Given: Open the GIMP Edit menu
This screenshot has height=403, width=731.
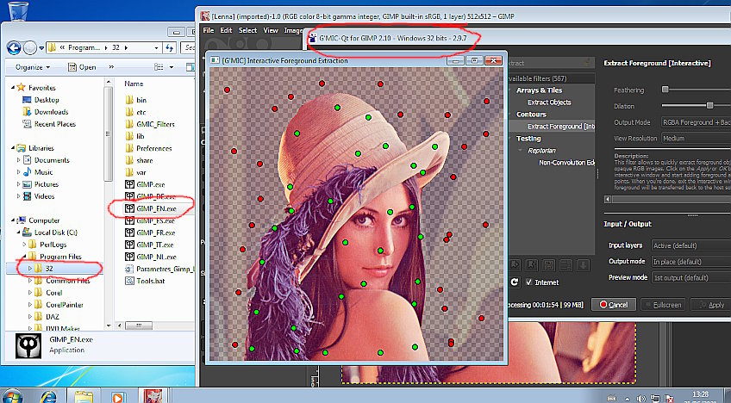Looking at the screenshot, I should pyautogui.click(x=226, y=30).
